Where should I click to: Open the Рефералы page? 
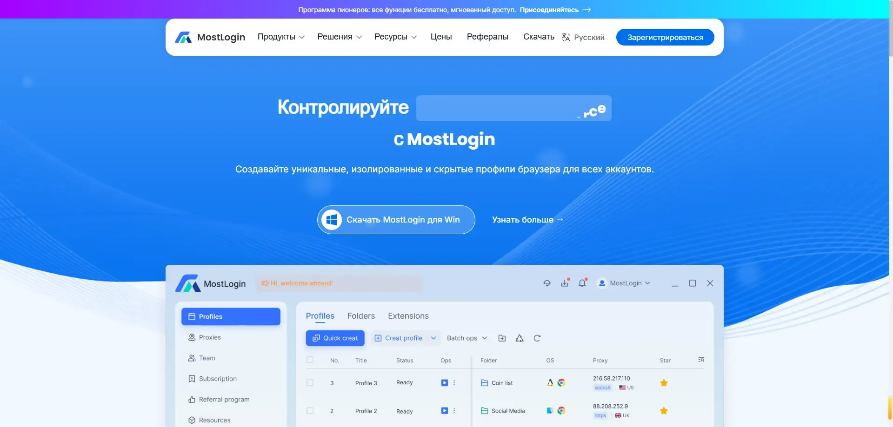(487, 37)
